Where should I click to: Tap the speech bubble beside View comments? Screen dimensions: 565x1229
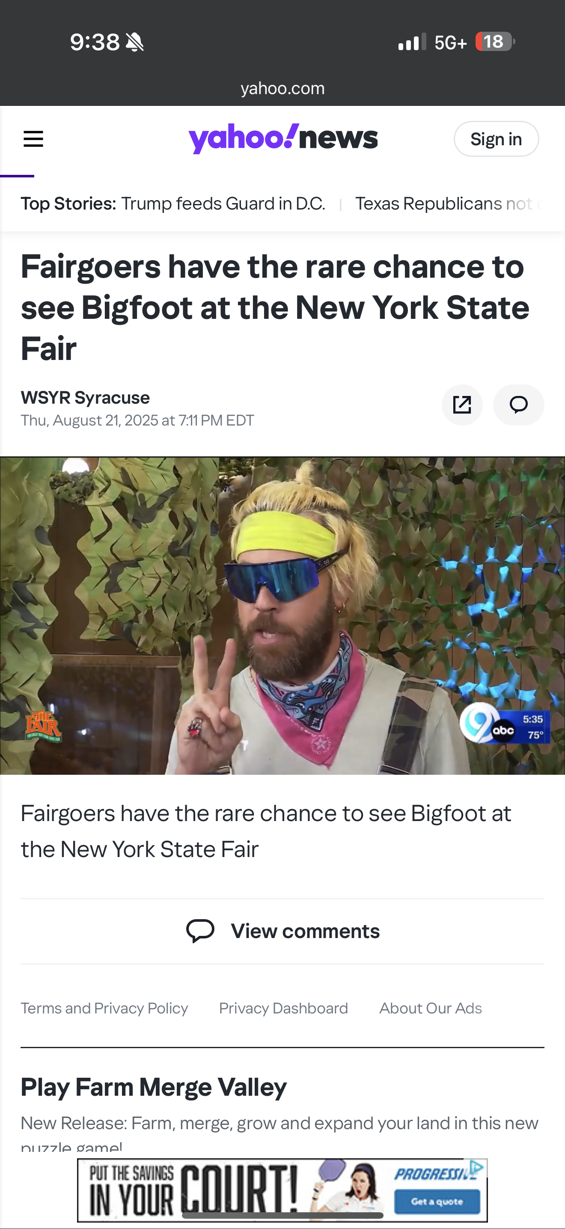point(200,931)
